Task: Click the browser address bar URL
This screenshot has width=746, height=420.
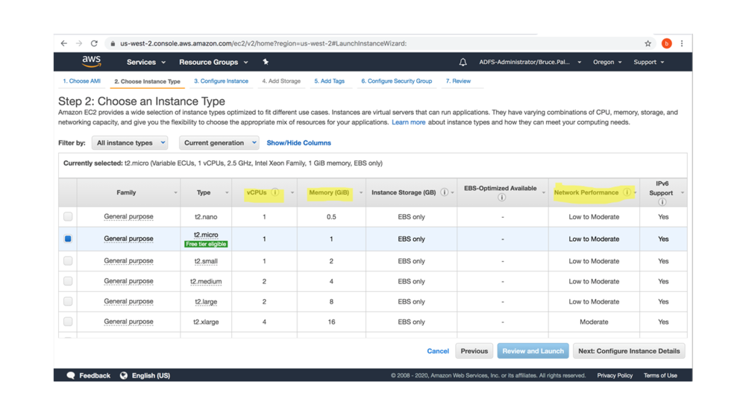Action: (263, 43)
